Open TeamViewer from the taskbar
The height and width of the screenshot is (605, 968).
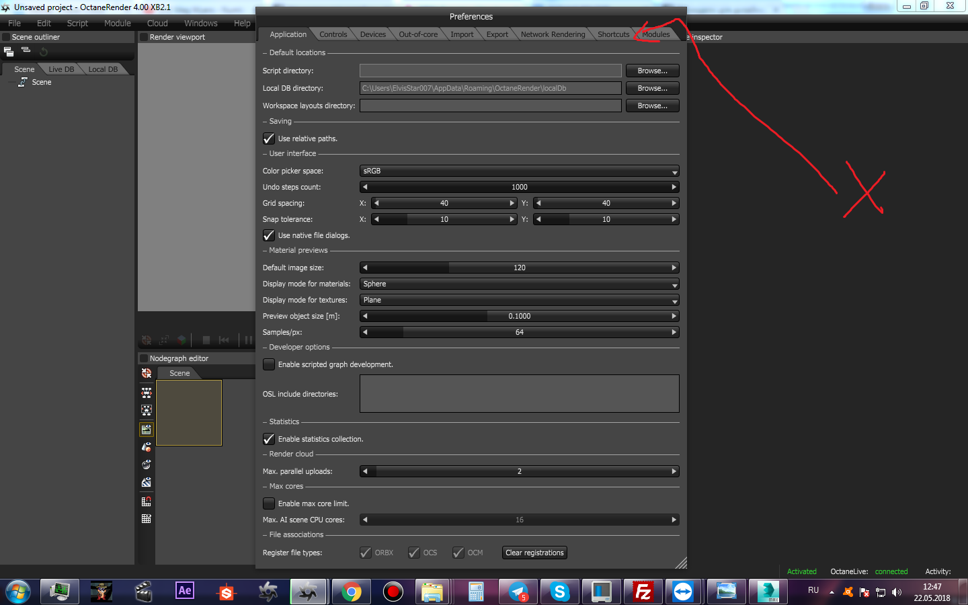coord(683,592)
